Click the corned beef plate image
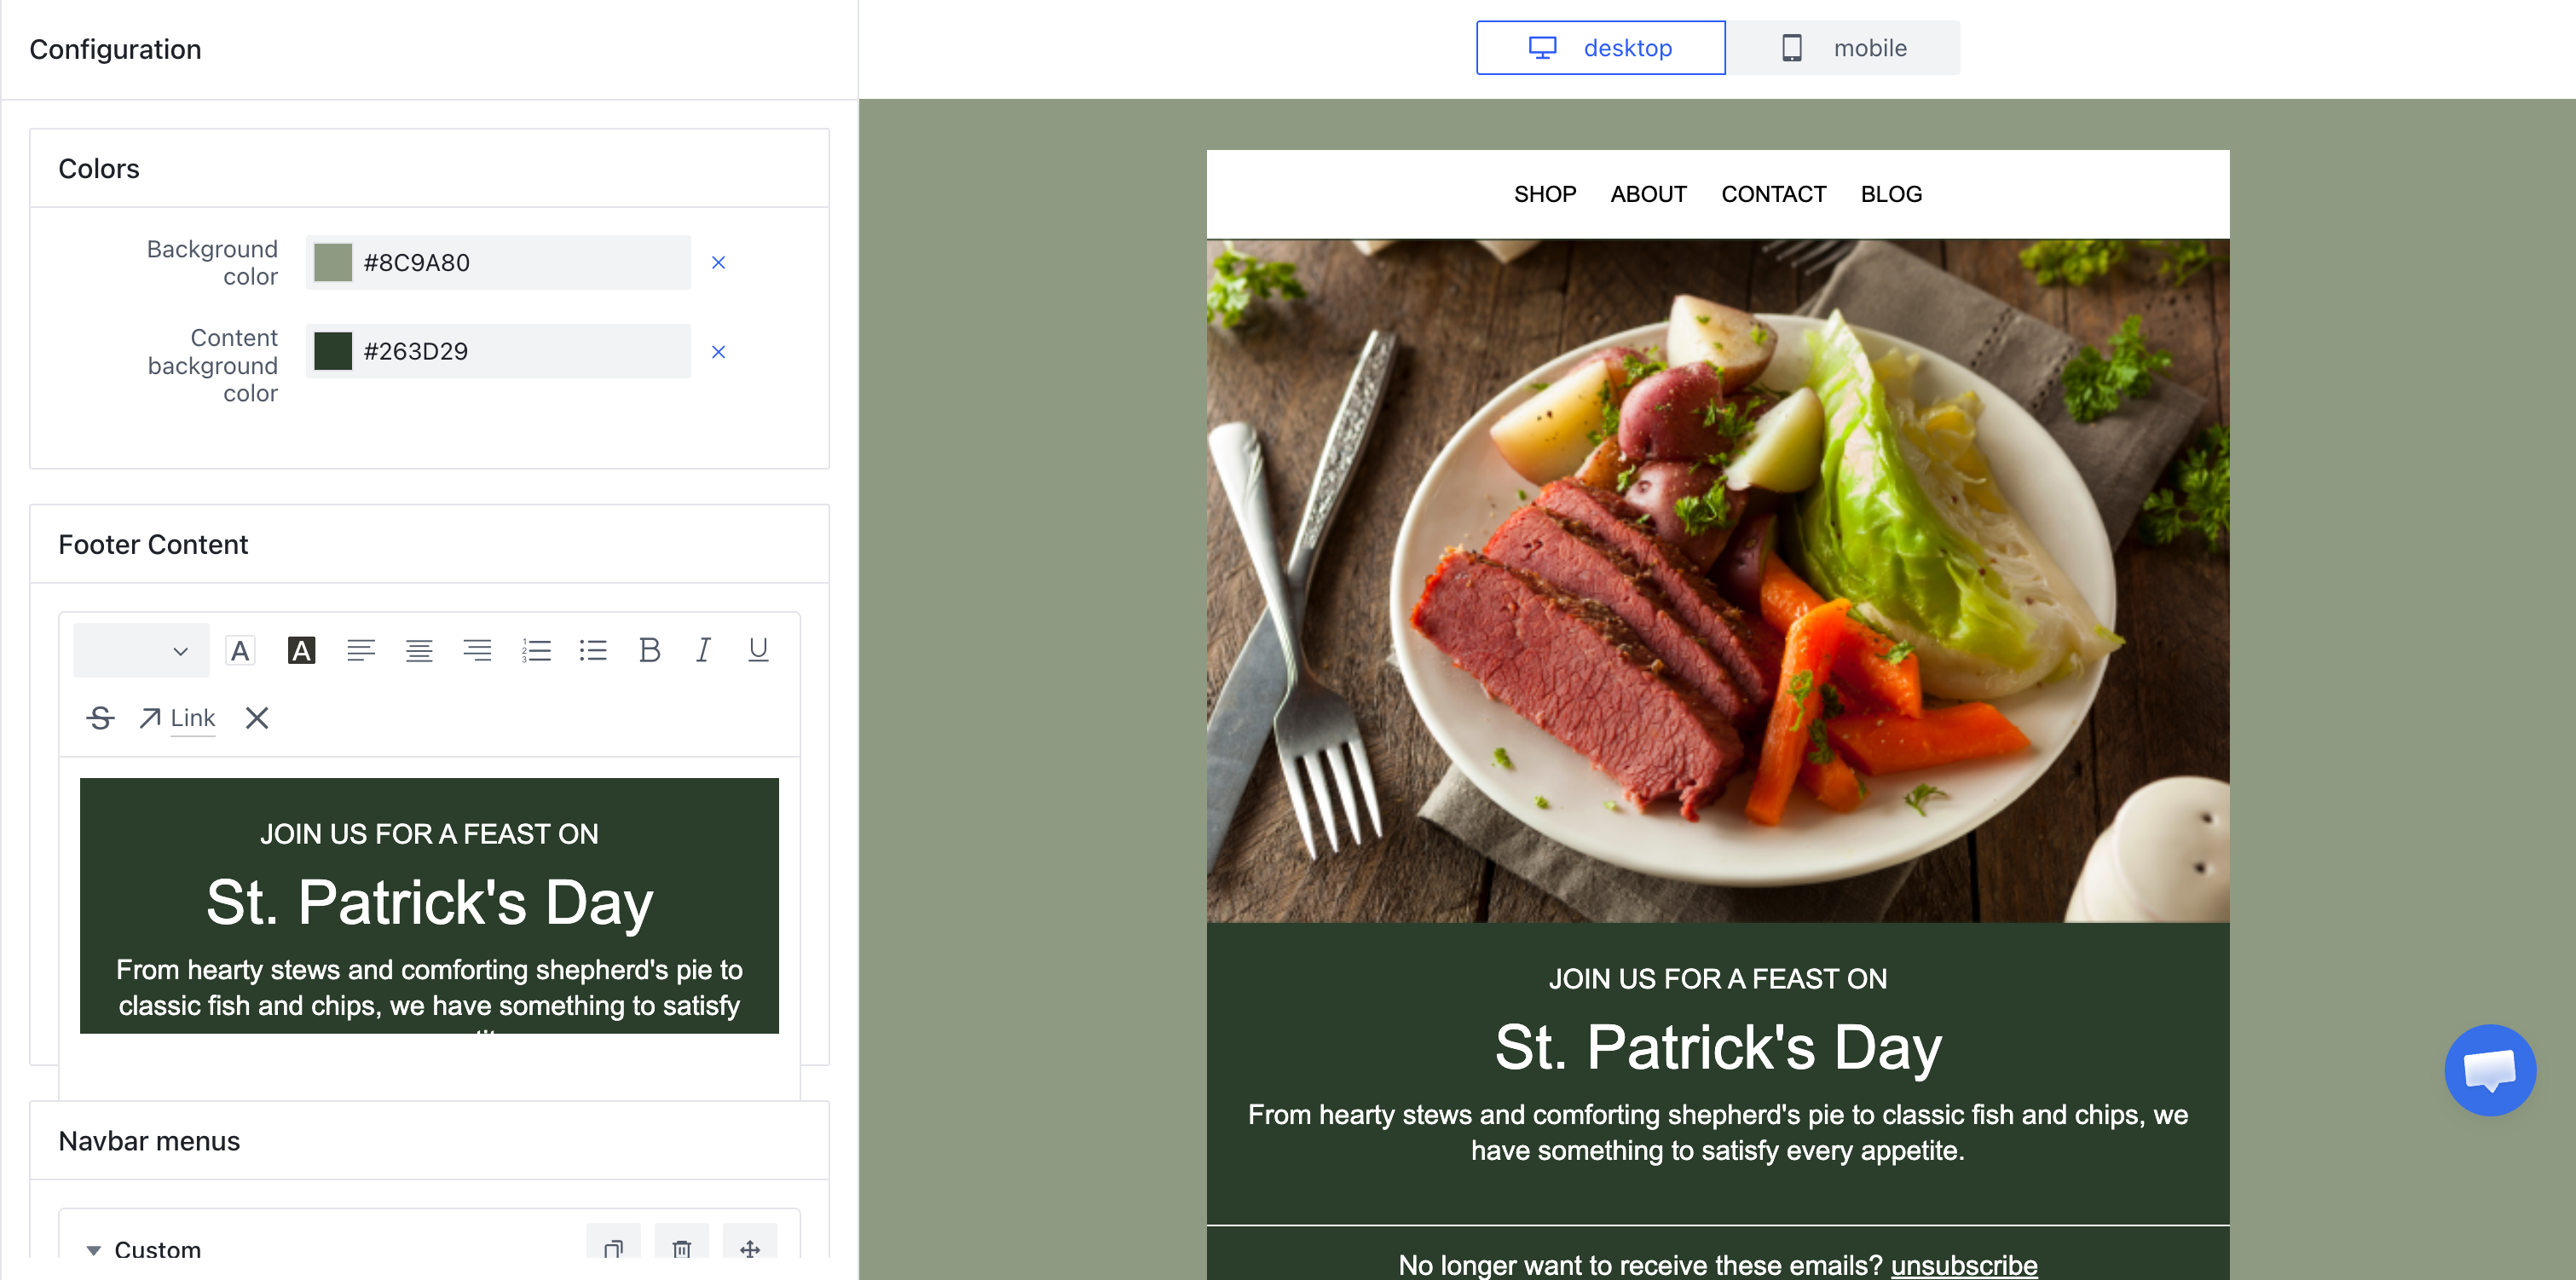Image resolution: width=2576 pixels, height=1280 pixels. [1718, 580]
